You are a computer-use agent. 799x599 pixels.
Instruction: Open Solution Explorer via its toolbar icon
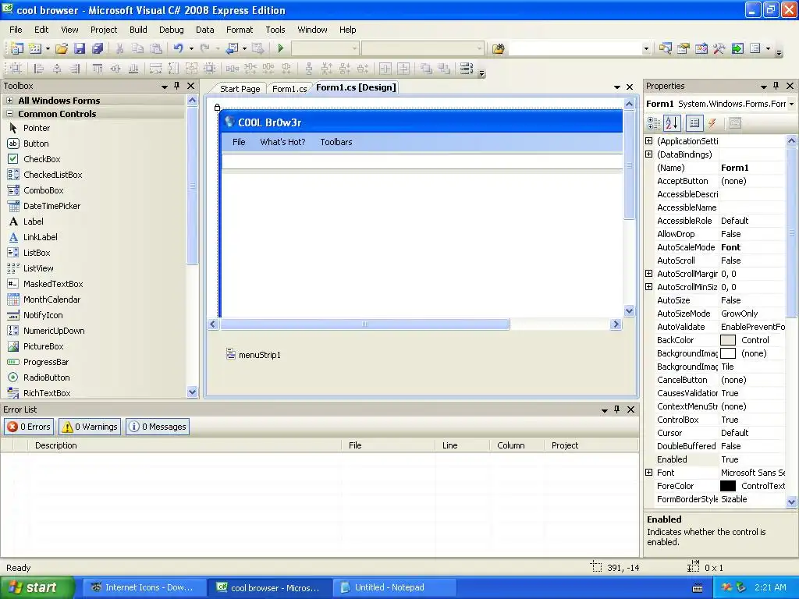coord(665,48)
